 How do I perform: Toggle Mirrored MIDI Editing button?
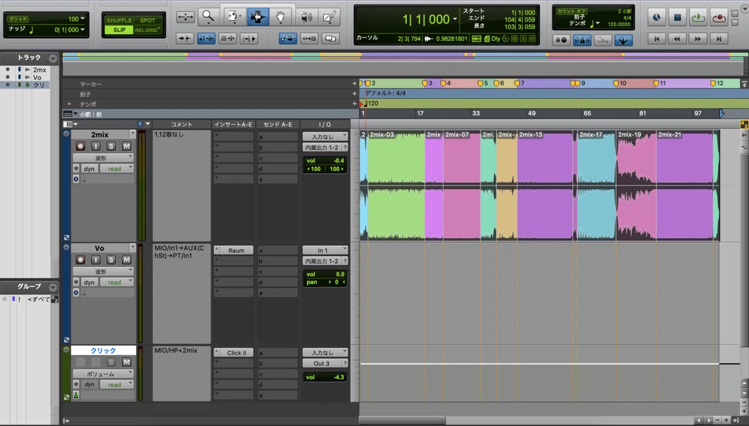(x=309, y=39)
